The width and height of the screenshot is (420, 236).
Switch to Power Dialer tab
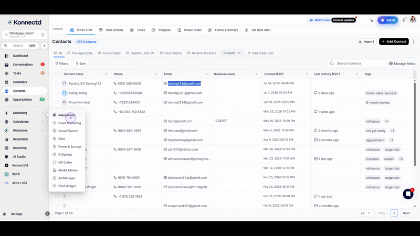pos(189,30)
